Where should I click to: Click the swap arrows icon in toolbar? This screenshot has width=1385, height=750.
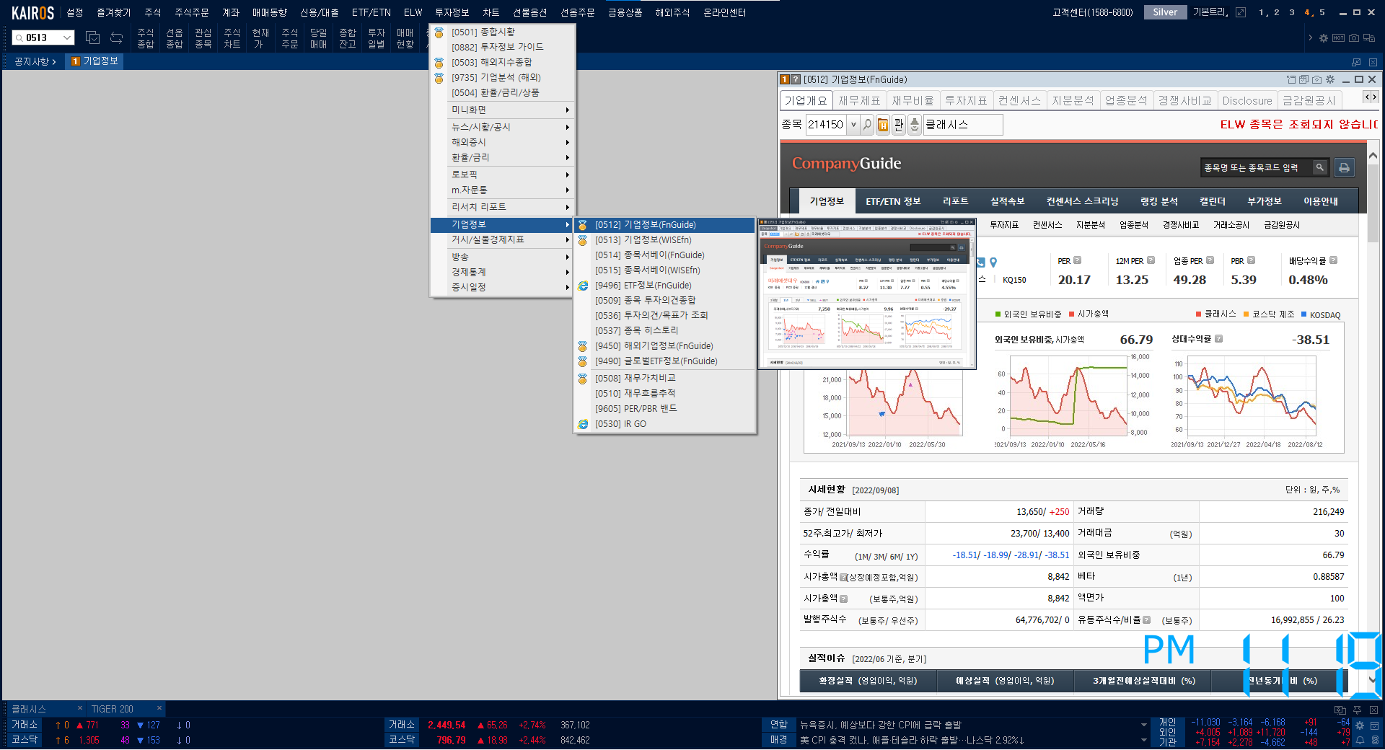pos(116,37)
